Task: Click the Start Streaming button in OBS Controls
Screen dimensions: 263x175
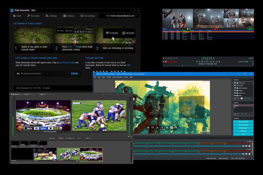Action: [243, 122]
